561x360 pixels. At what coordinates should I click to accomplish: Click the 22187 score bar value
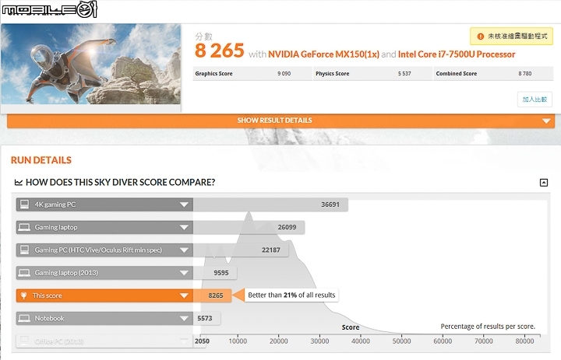(x=271, y=250)
